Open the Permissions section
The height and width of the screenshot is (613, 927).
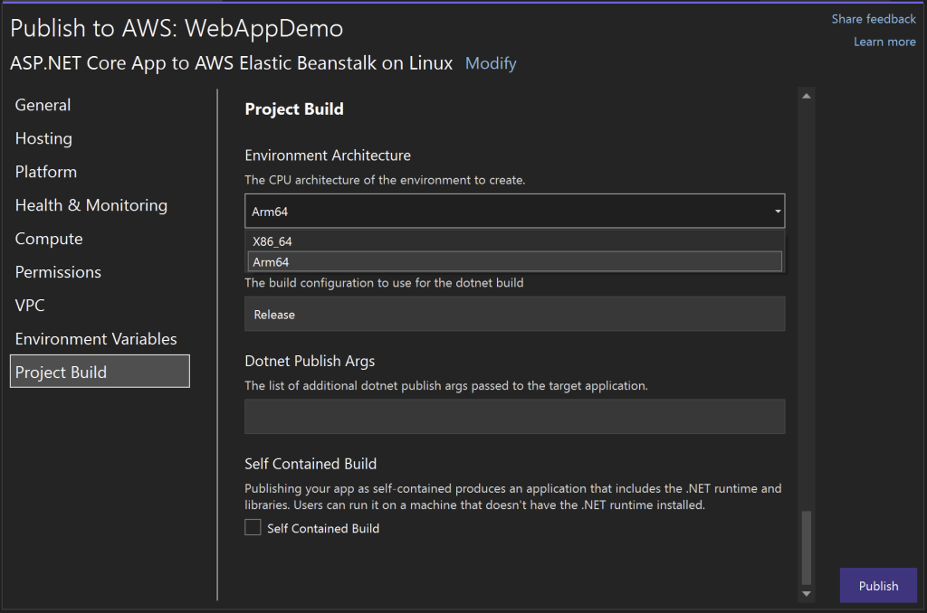pyautogui.click(x=58, y=272)
